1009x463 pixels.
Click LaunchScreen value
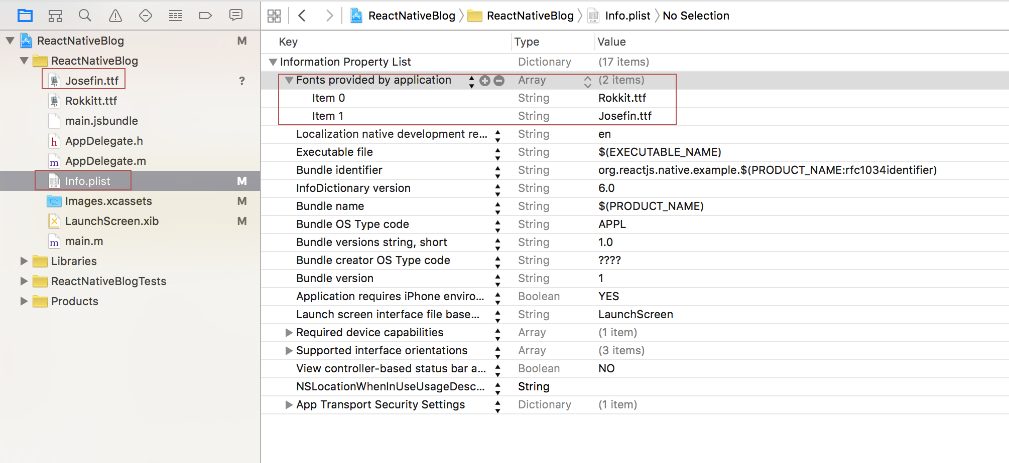(x=636, y=315)
